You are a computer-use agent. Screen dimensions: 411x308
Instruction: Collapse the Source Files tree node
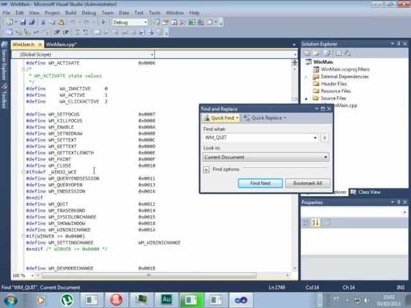306,99
